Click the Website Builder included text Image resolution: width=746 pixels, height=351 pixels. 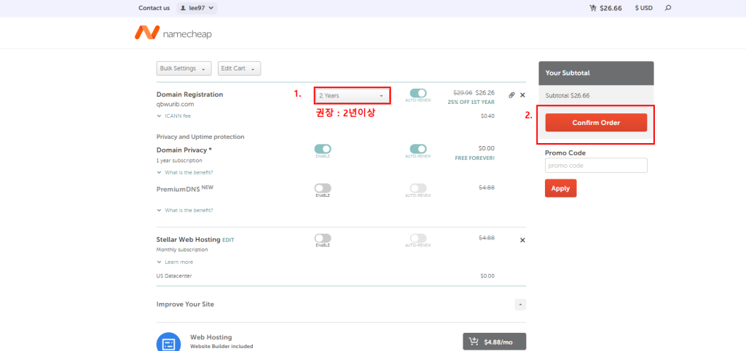pos(221,346)
